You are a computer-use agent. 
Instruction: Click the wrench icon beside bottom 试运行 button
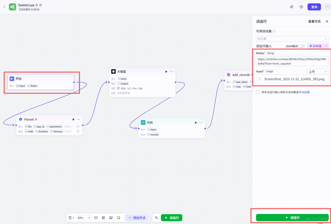click(x=157, y=218)
